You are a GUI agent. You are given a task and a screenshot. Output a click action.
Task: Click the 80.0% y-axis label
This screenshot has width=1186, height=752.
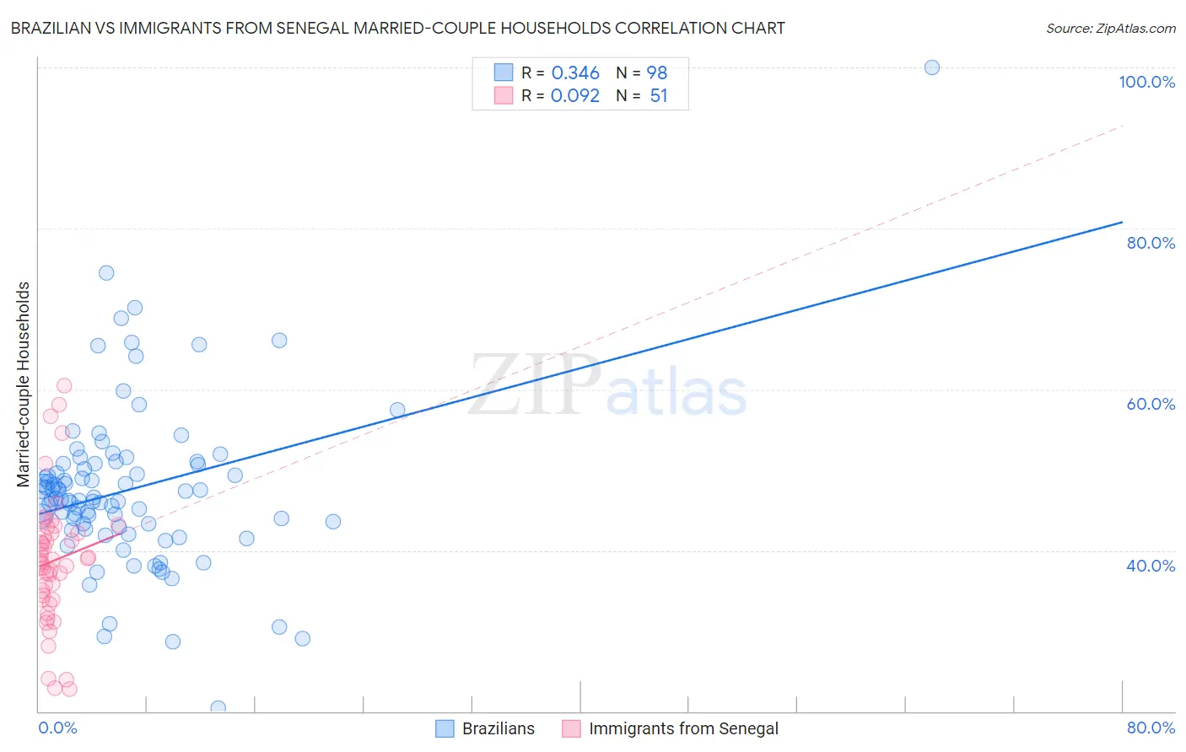point(1151,243)
